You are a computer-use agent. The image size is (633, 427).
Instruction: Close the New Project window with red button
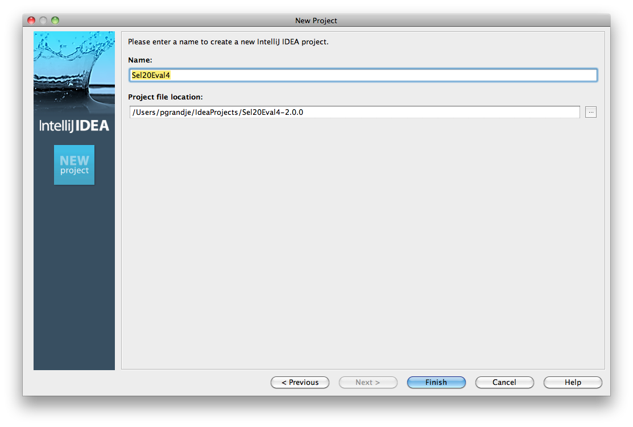tap(31, 20)
